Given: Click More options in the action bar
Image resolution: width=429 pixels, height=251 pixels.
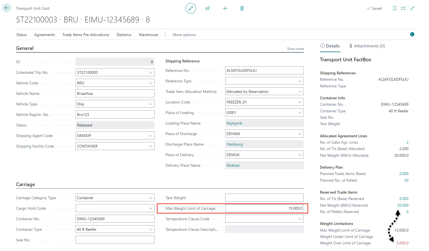Looking at the screenshot, I should coord(184,35).
